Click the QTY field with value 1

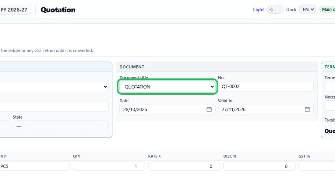109,166
